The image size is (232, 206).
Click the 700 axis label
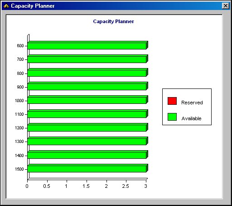coord(20,59)
